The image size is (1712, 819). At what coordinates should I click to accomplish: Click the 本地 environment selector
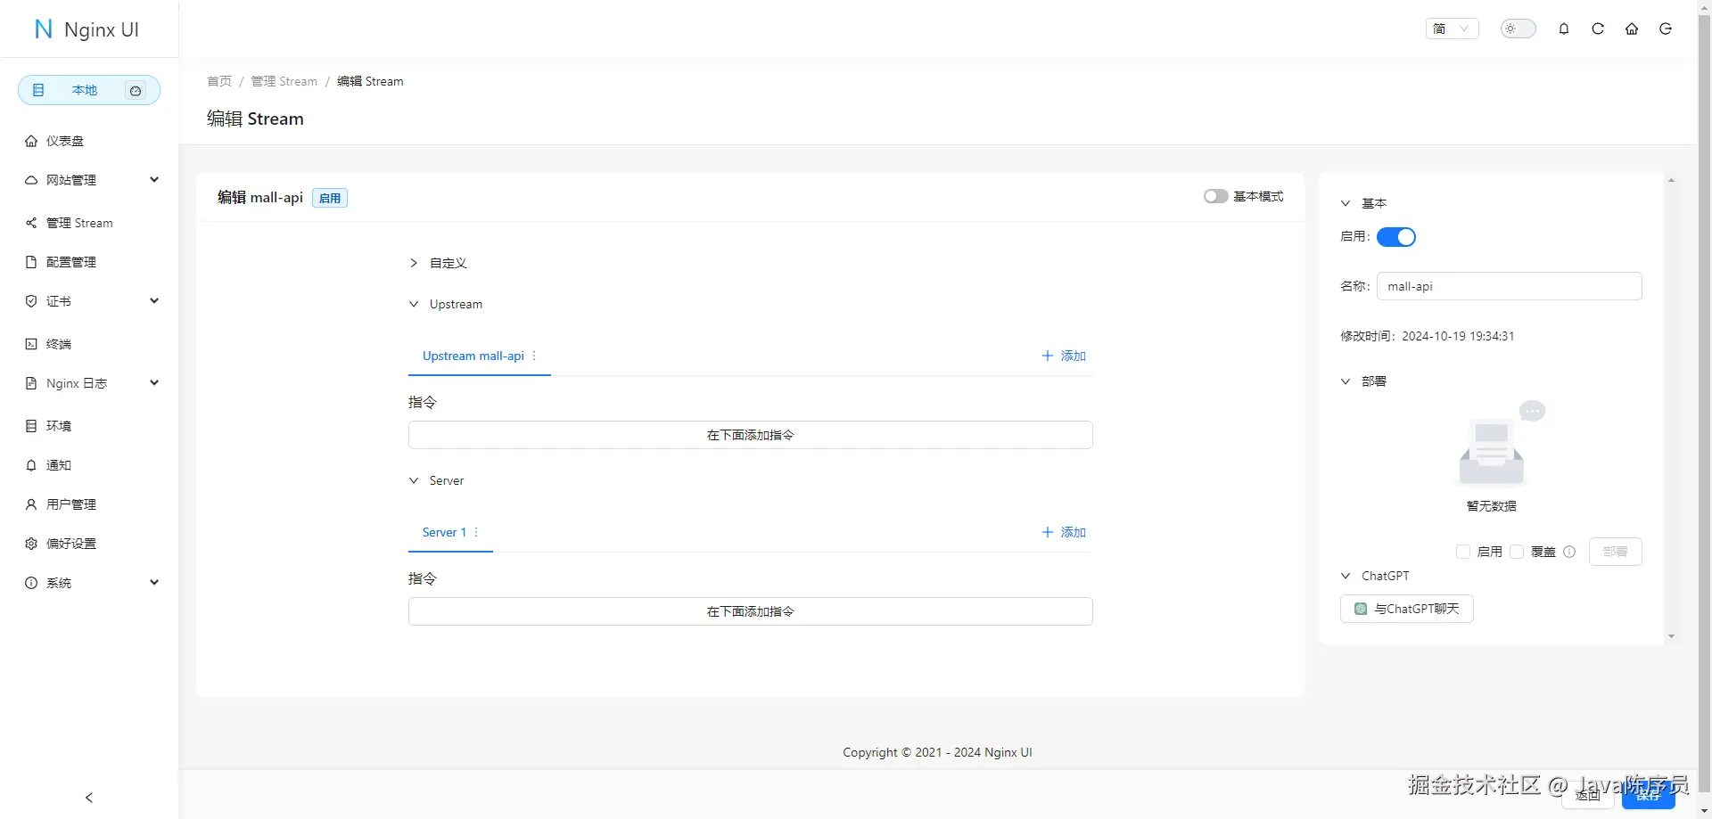pyautogui.click(x=89, y=90)
